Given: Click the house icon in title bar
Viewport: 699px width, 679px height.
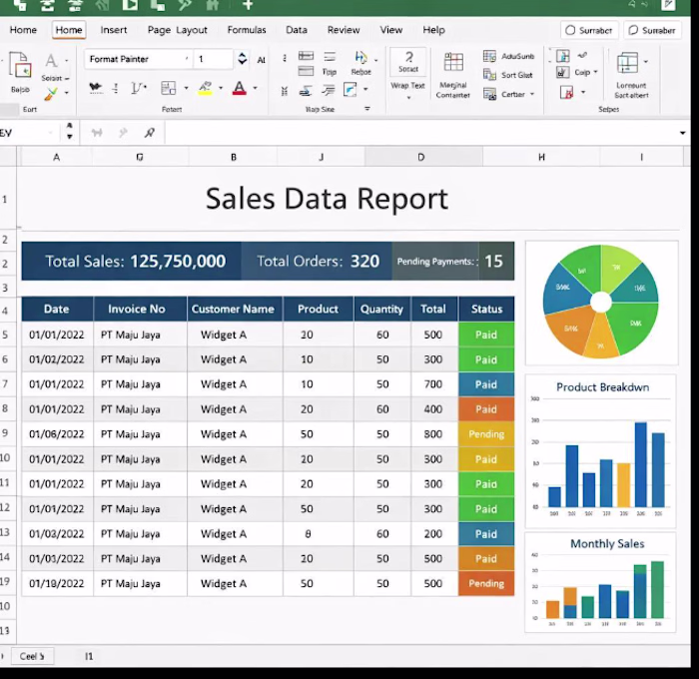Looking at the screenshot, I should point(212,4).
